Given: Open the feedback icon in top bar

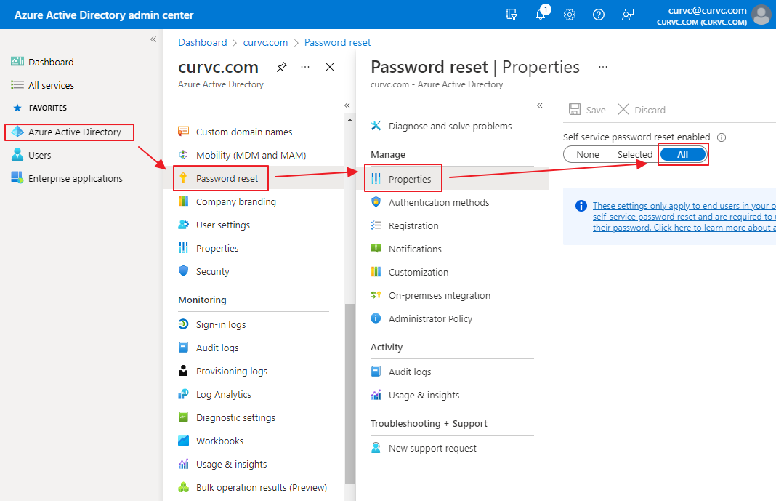Looking at the screenshot, I should click(x=628, y=15).
